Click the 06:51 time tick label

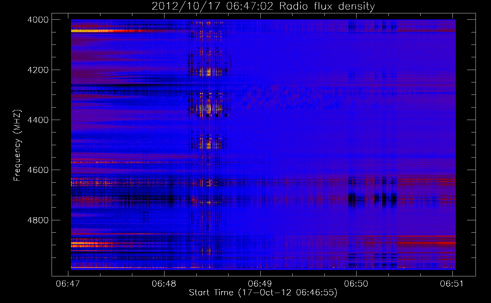pyautogui.click(x=452, y=284)
